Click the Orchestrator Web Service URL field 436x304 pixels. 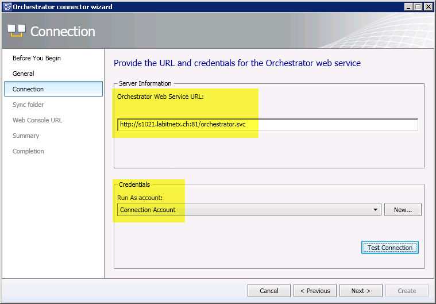tap(267, 125)
